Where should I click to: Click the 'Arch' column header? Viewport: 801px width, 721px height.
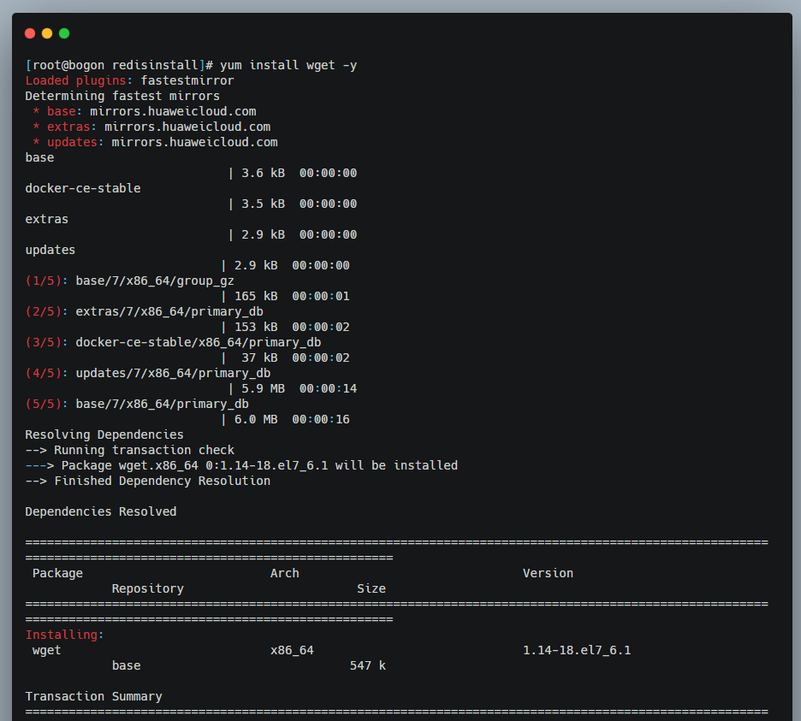tap(284, 573)
